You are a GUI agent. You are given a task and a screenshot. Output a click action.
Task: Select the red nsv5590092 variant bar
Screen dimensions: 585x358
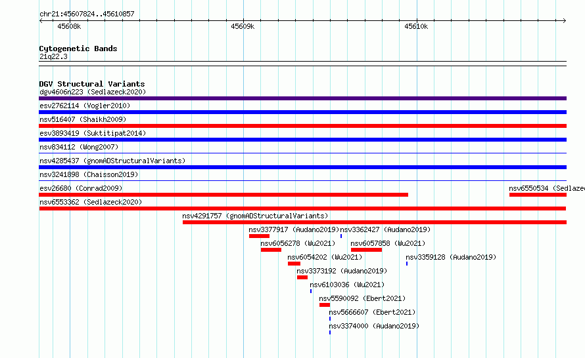[325, 305]
